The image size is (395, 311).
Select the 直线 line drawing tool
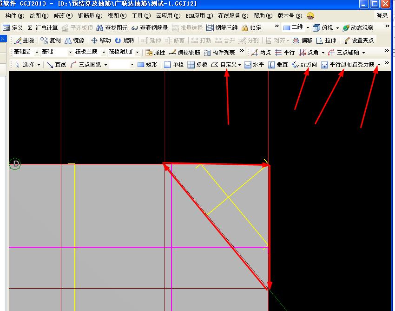pyautogui.click(x=56, y=65)
